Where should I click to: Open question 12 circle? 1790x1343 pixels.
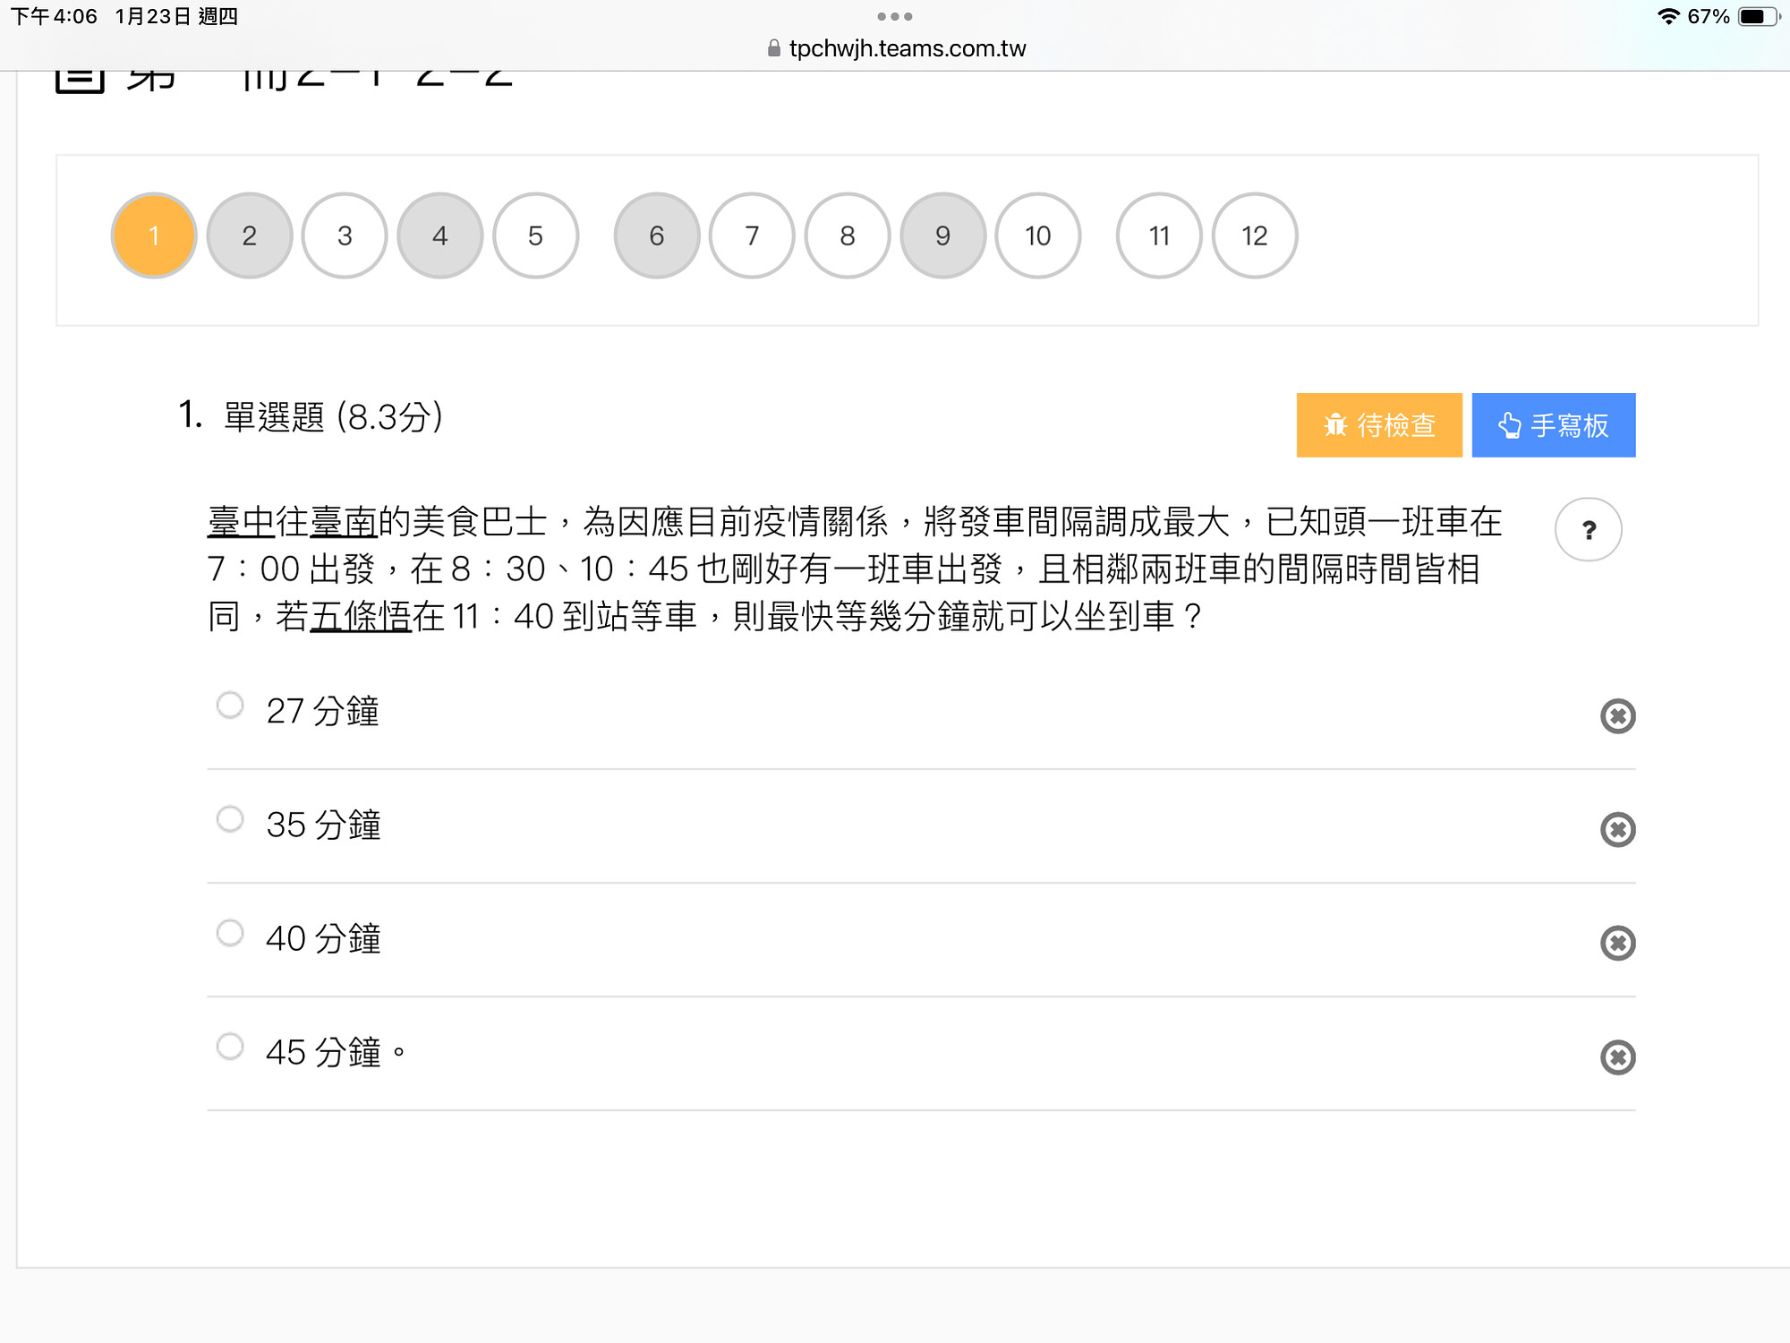[1255, 235]
